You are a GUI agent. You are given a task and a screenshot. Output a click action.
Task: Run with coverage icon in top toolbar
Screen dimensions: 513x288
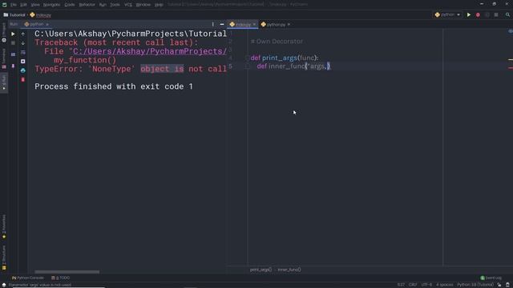tap(487, 14)
